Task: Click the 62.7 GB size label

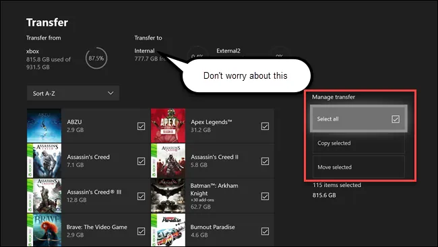Action: (201, 207)
